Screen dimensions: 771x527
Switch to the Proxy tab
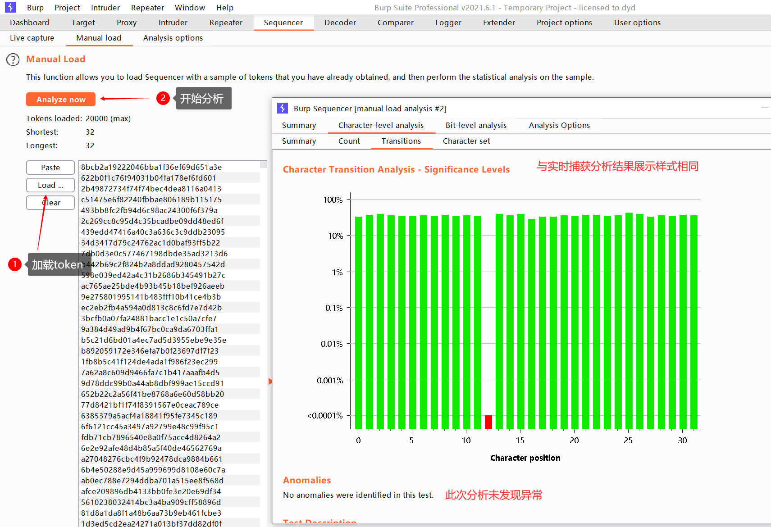126,23
